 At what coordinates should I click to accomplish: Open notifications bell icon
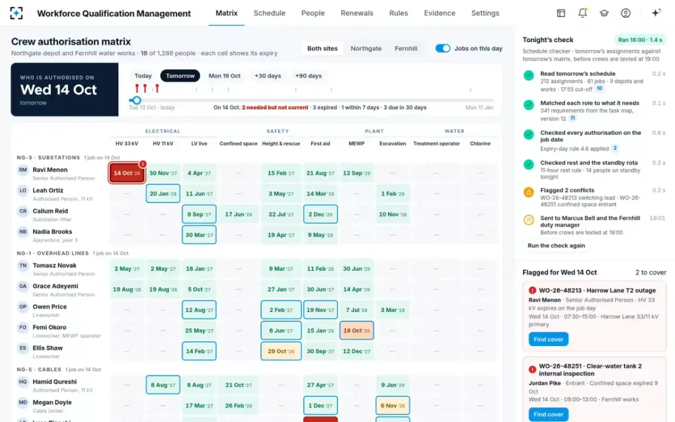pyautogui.click(x=583, y=13)
